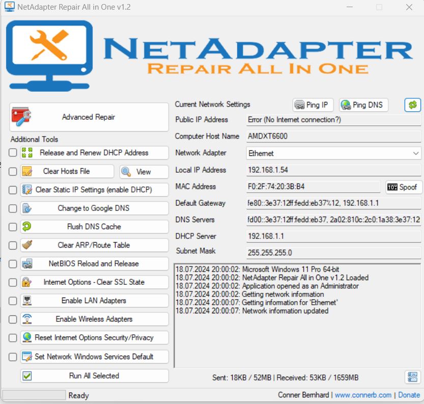Screen dimensions: 424x404
Task: Click the Change to Google DNS icon
Action: coord(27,208)
